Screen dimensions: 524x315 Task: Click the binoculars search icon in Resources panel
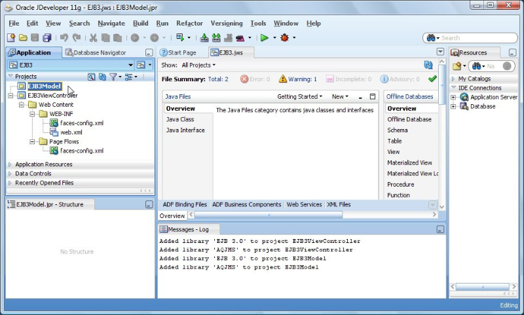pos(477,66)
